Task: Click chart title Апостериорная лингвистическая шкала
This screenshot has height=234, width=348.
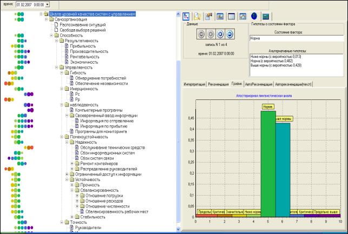Action: (x=264, y=96)
